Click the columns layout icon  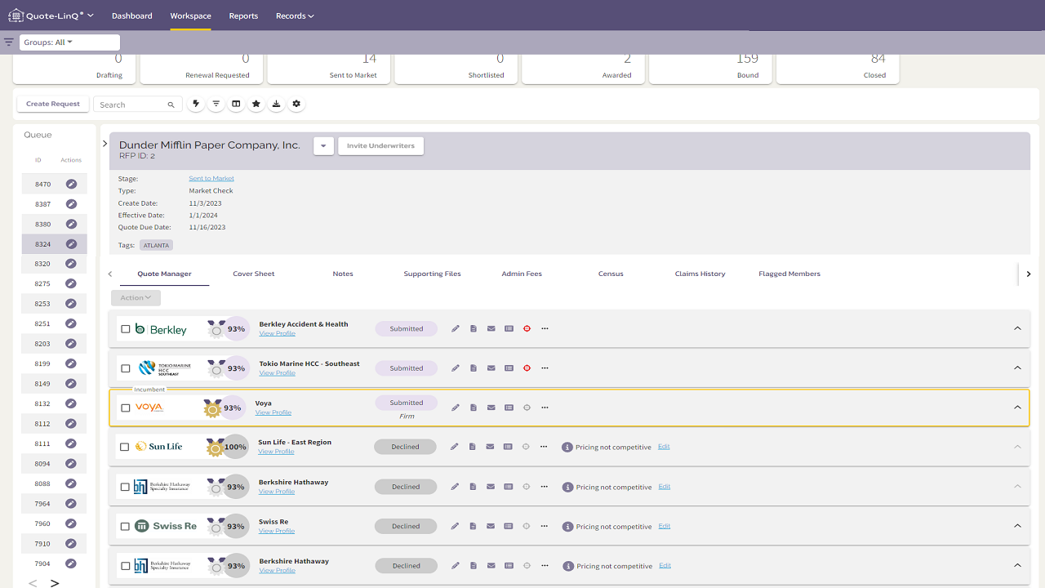(x=236, y=104)
